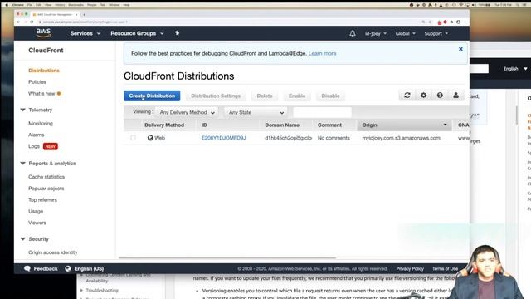Screen dimensions: 531x299
Task: Click Create Distribution button
Action: click(x=152, y=96)
